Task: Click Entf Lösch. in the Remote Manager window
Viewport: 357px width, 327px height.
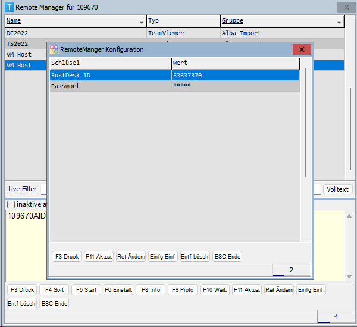Action: tap(22, 304)
